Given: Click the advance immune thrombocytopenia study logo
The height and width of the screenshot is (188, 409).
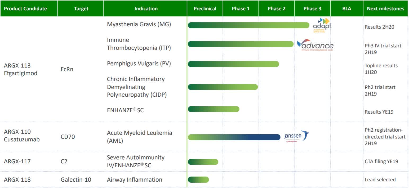Looking at the screenshot, I should pyautogui.click(x=315, y=45).
